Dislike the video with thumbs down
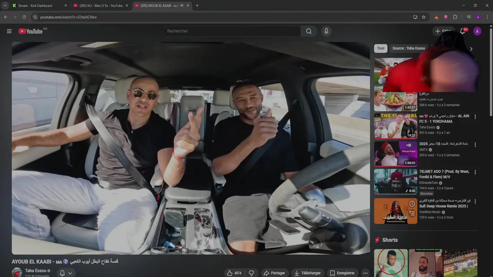Screen dimensions: 493x277 [x=251, y=273]
